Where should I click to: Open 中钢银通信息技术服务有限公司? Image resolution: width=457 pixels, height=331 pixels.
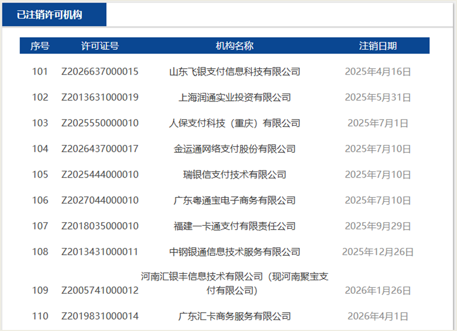235,252
